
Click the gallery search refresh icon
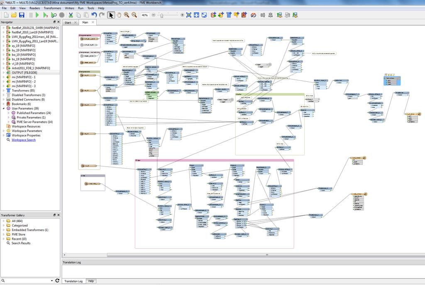coord(57,281)
